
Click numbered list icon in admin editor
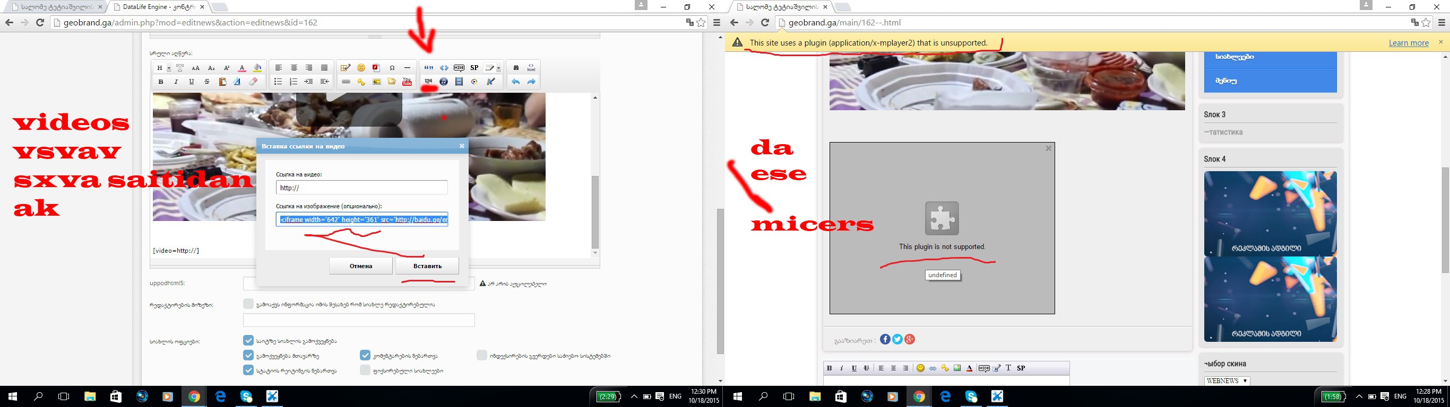[294, 82]
